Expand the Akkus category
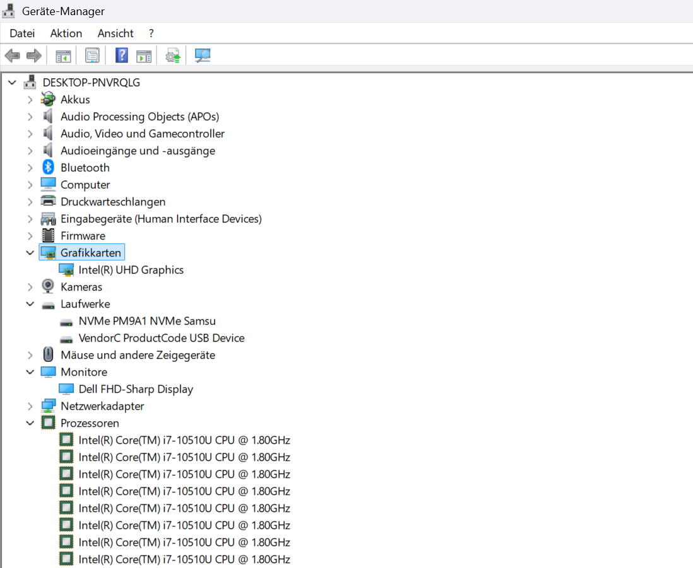This screenshot has height=568, width=693. 30,100
